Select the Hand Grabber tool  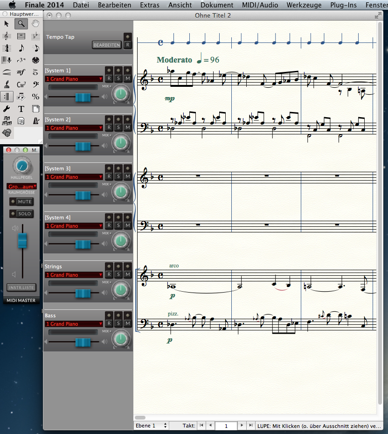35,24
